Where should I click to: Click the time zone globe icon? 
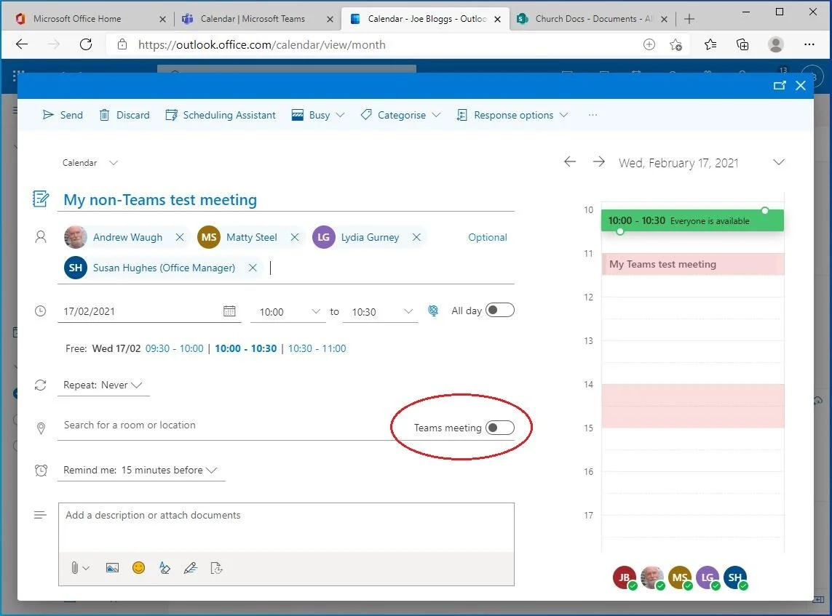(433, 311)
